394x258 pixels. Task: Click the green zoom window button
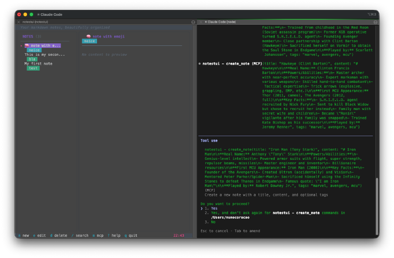coord(32,15)
